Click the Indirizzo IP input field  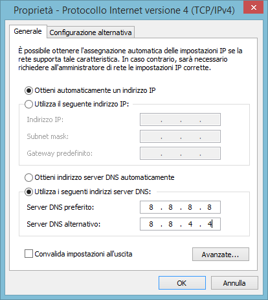(x=180, y=119)
